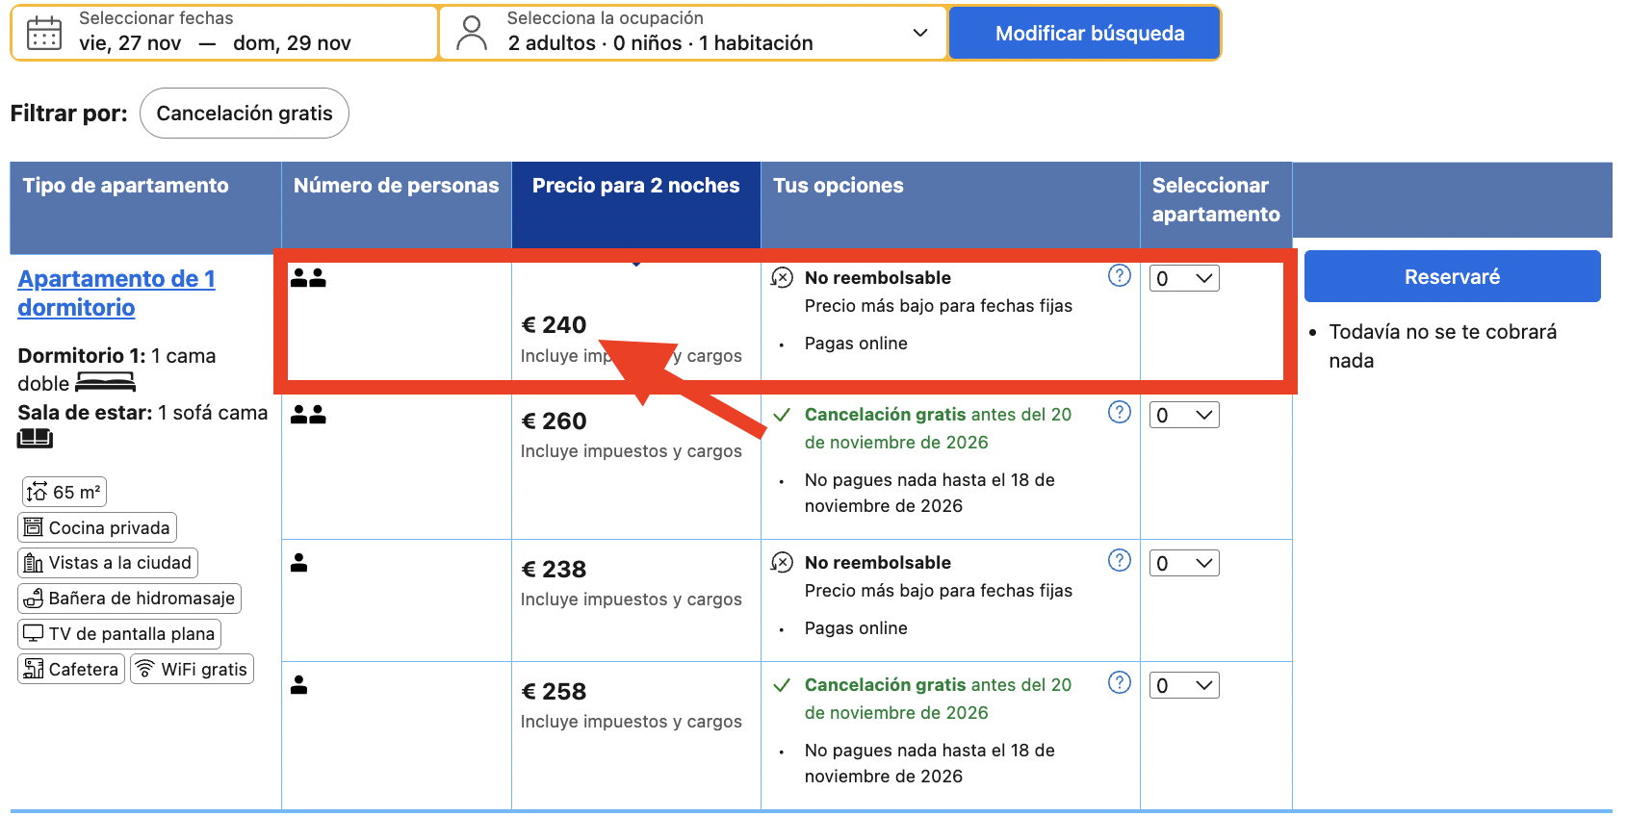The width and height of the screenshot is (1627, 816).
Task: Click the 65 m² size badge
Action: [64, 492]
